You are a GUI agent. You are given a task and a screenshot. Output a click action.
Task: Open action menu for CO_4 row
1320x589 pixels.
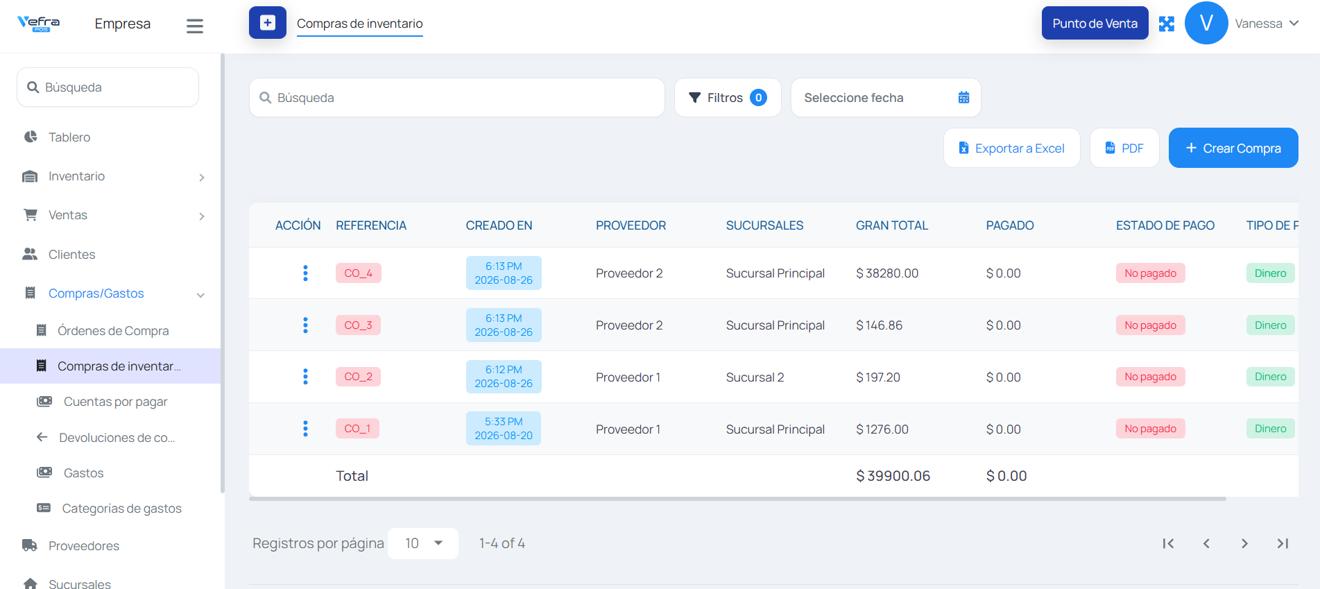pos(305,273)
